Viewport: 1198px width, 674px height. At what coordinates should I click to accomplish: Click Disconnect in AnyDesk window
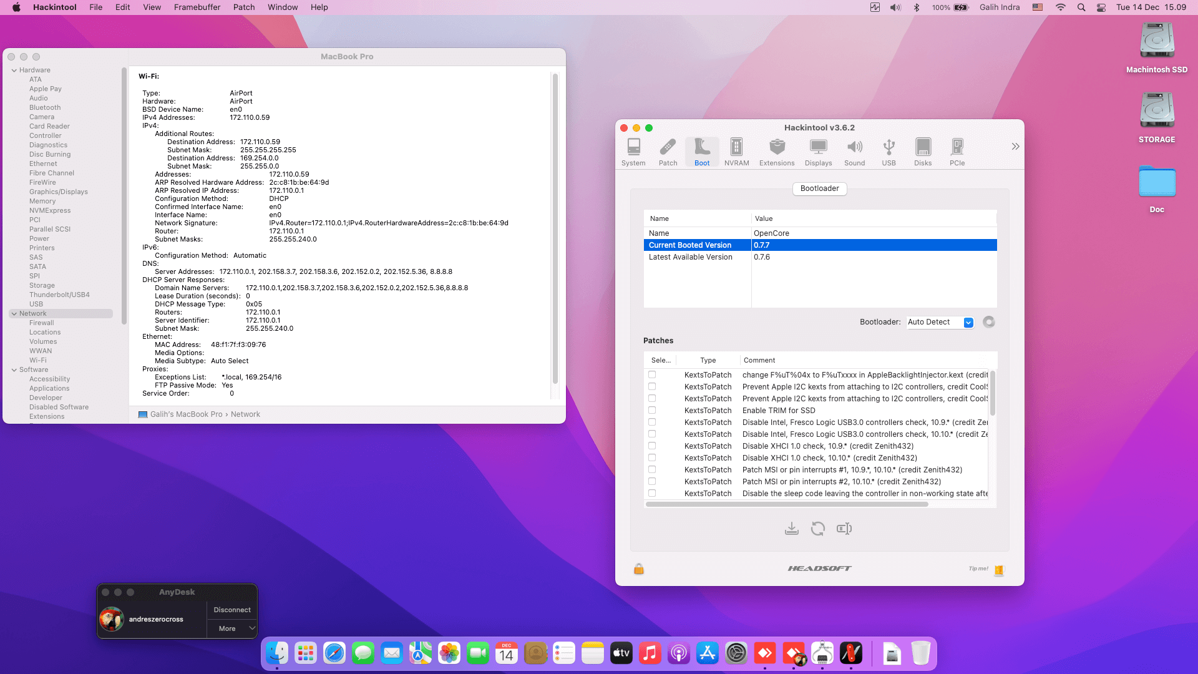(x=232, y=610)
